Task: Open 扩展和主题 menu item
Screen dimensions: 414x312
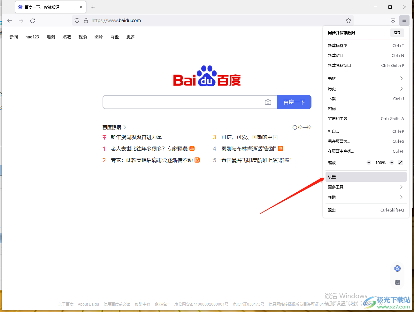Action: (x=366, y=119)
